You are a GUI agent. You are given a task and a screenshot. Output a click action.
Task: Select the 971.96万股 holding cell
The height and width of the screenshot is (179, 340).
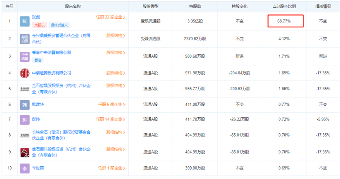tap(195, 73)
